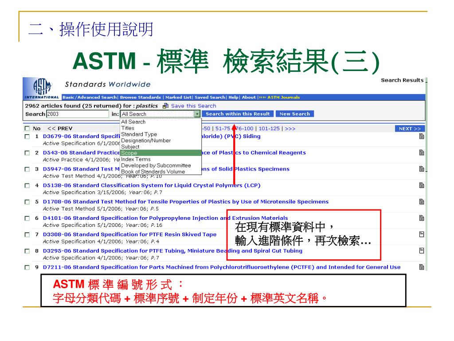Tick the select-all checkbox beside No header

tap(27, 128)
